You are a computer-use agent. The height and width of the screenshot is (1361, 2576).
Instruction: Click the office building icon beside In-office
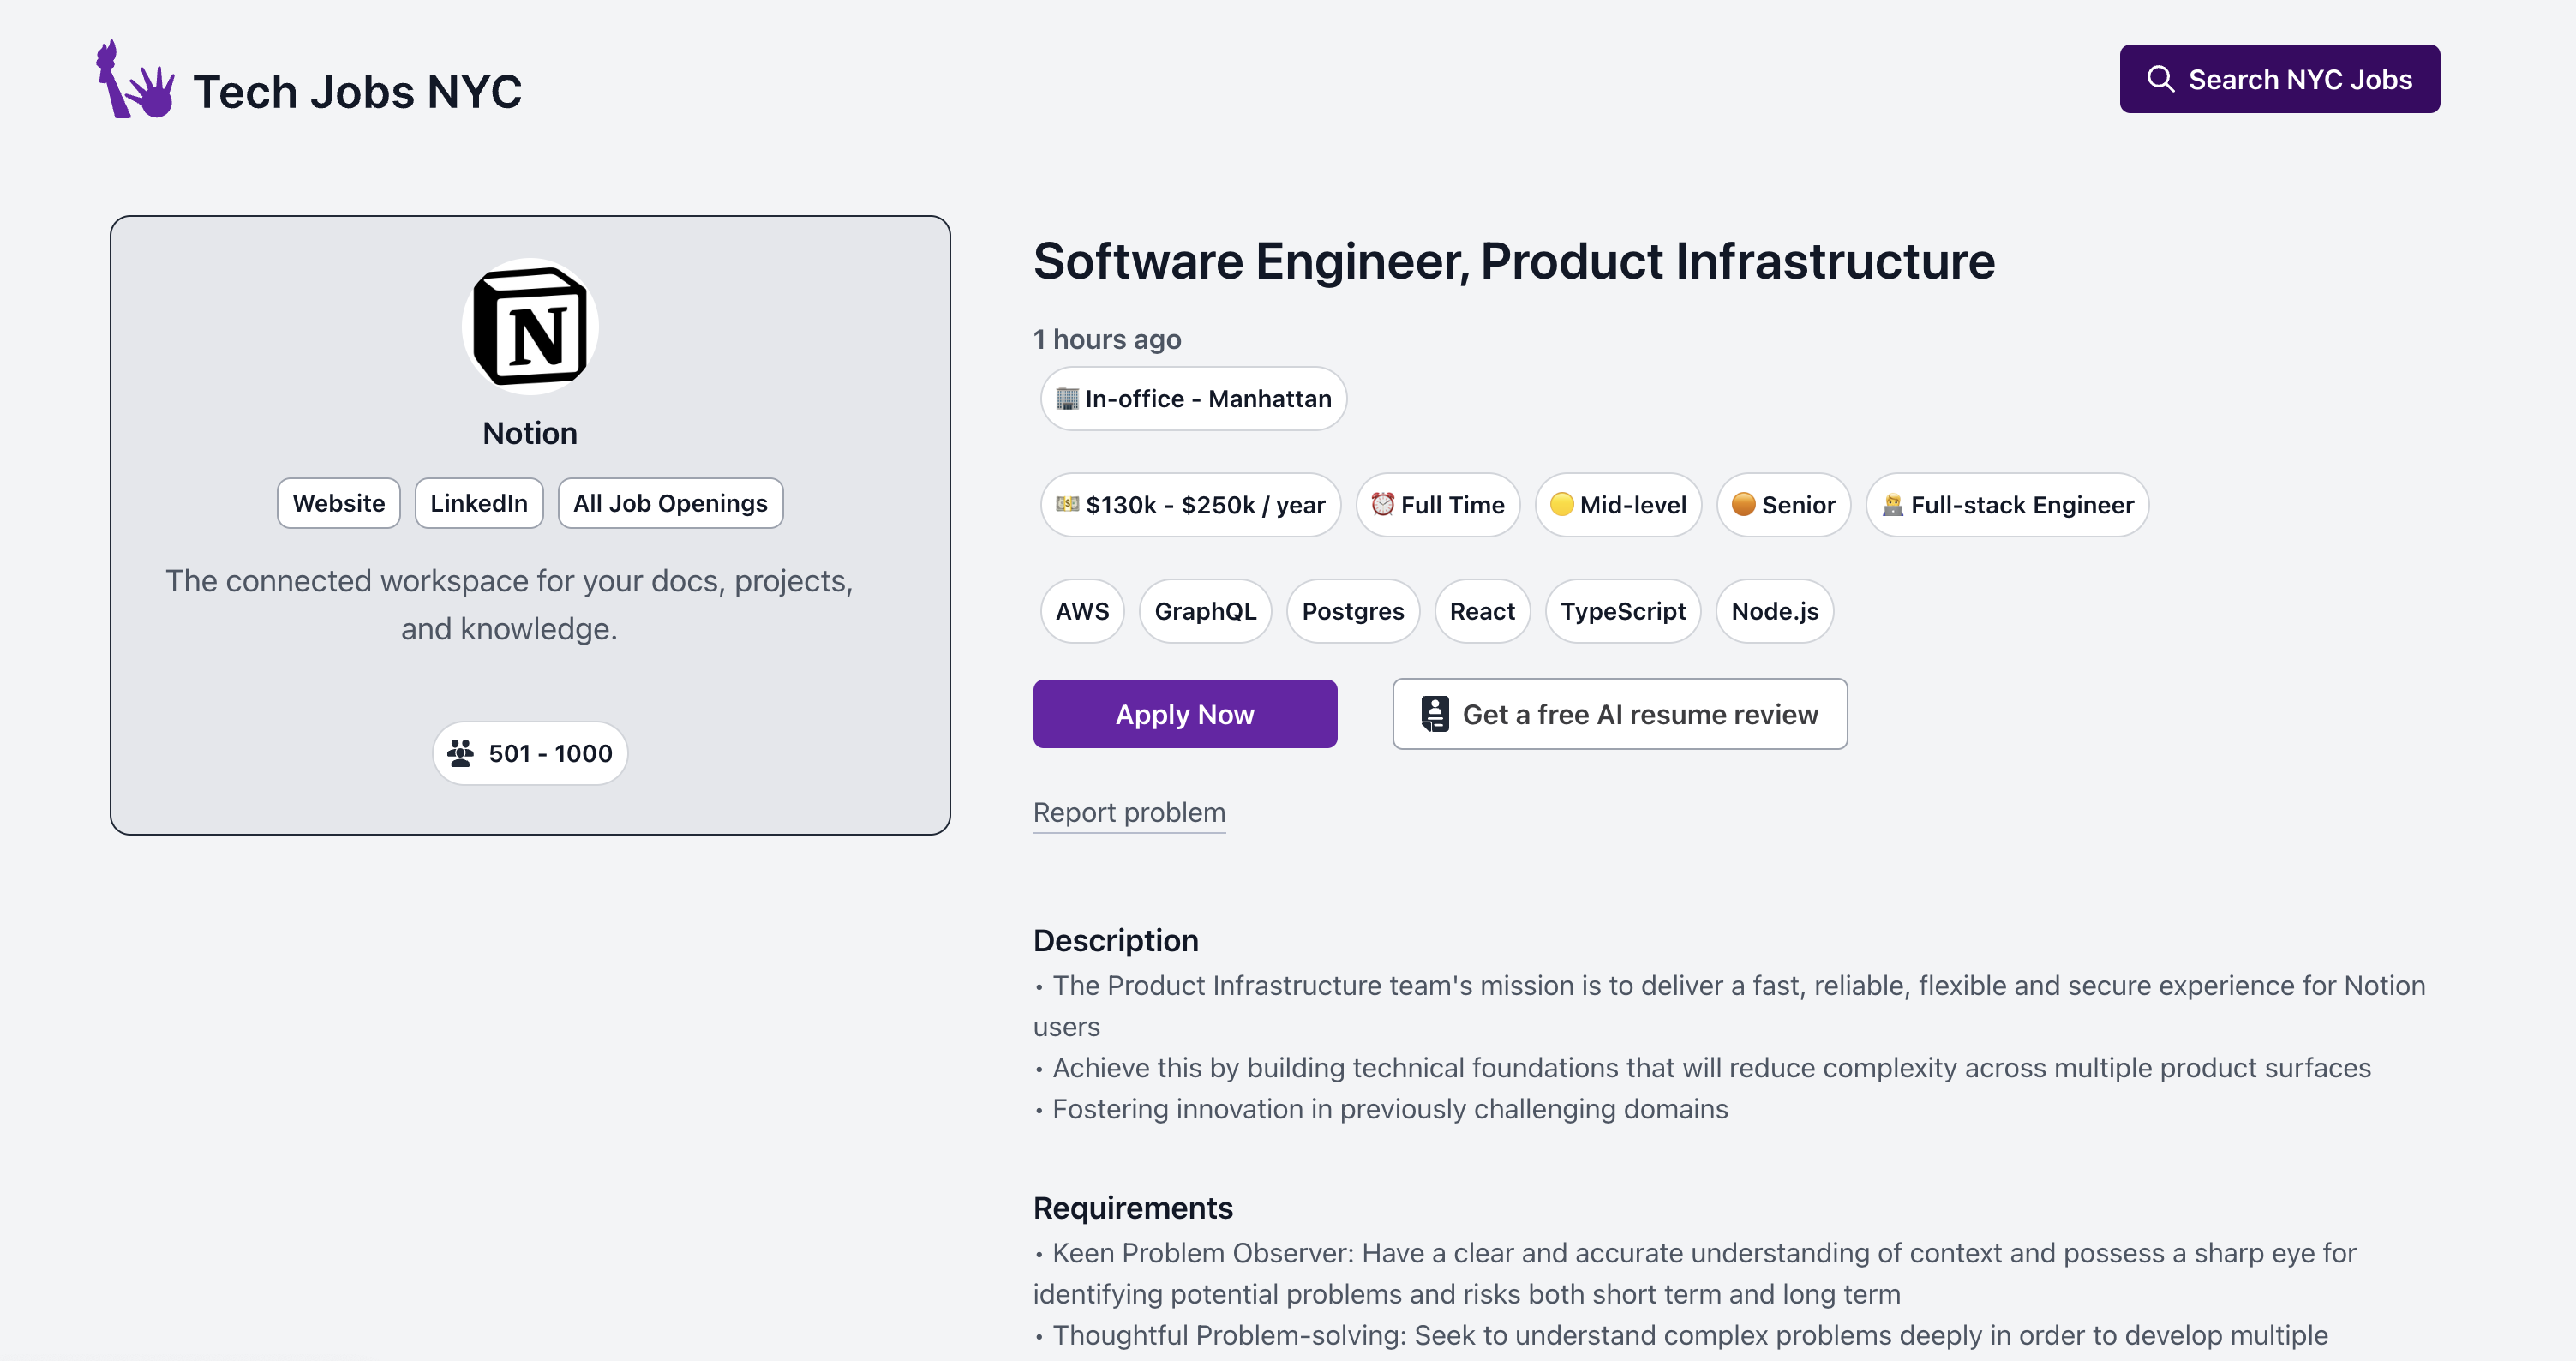coord(1067,398)
